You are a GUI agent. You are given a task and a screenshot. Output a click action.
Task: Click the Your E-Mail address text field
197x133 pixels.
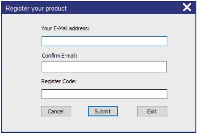[x=104, y=41]
